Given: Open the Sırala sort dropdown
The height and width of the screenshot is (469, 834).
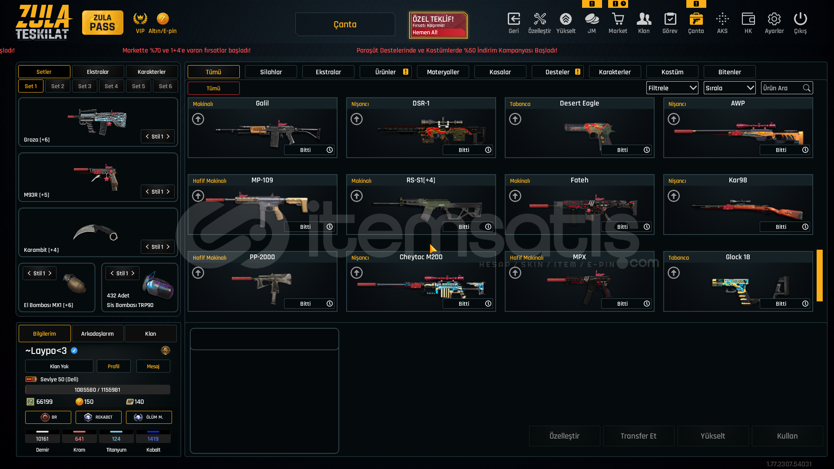Looking at the screenshot, I should click(729, 88).
